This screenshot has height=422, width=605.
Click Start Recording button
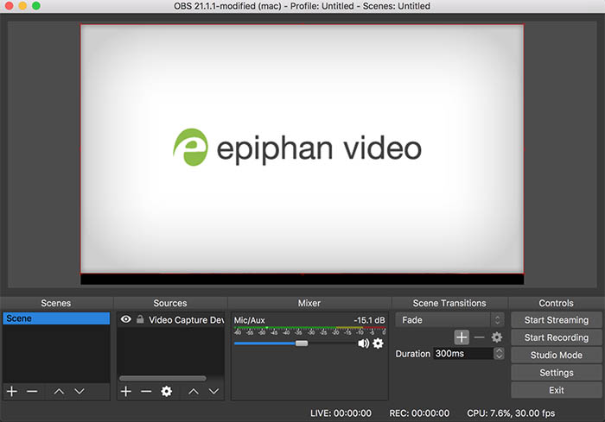pyautogui.click(x=557, y=337)
